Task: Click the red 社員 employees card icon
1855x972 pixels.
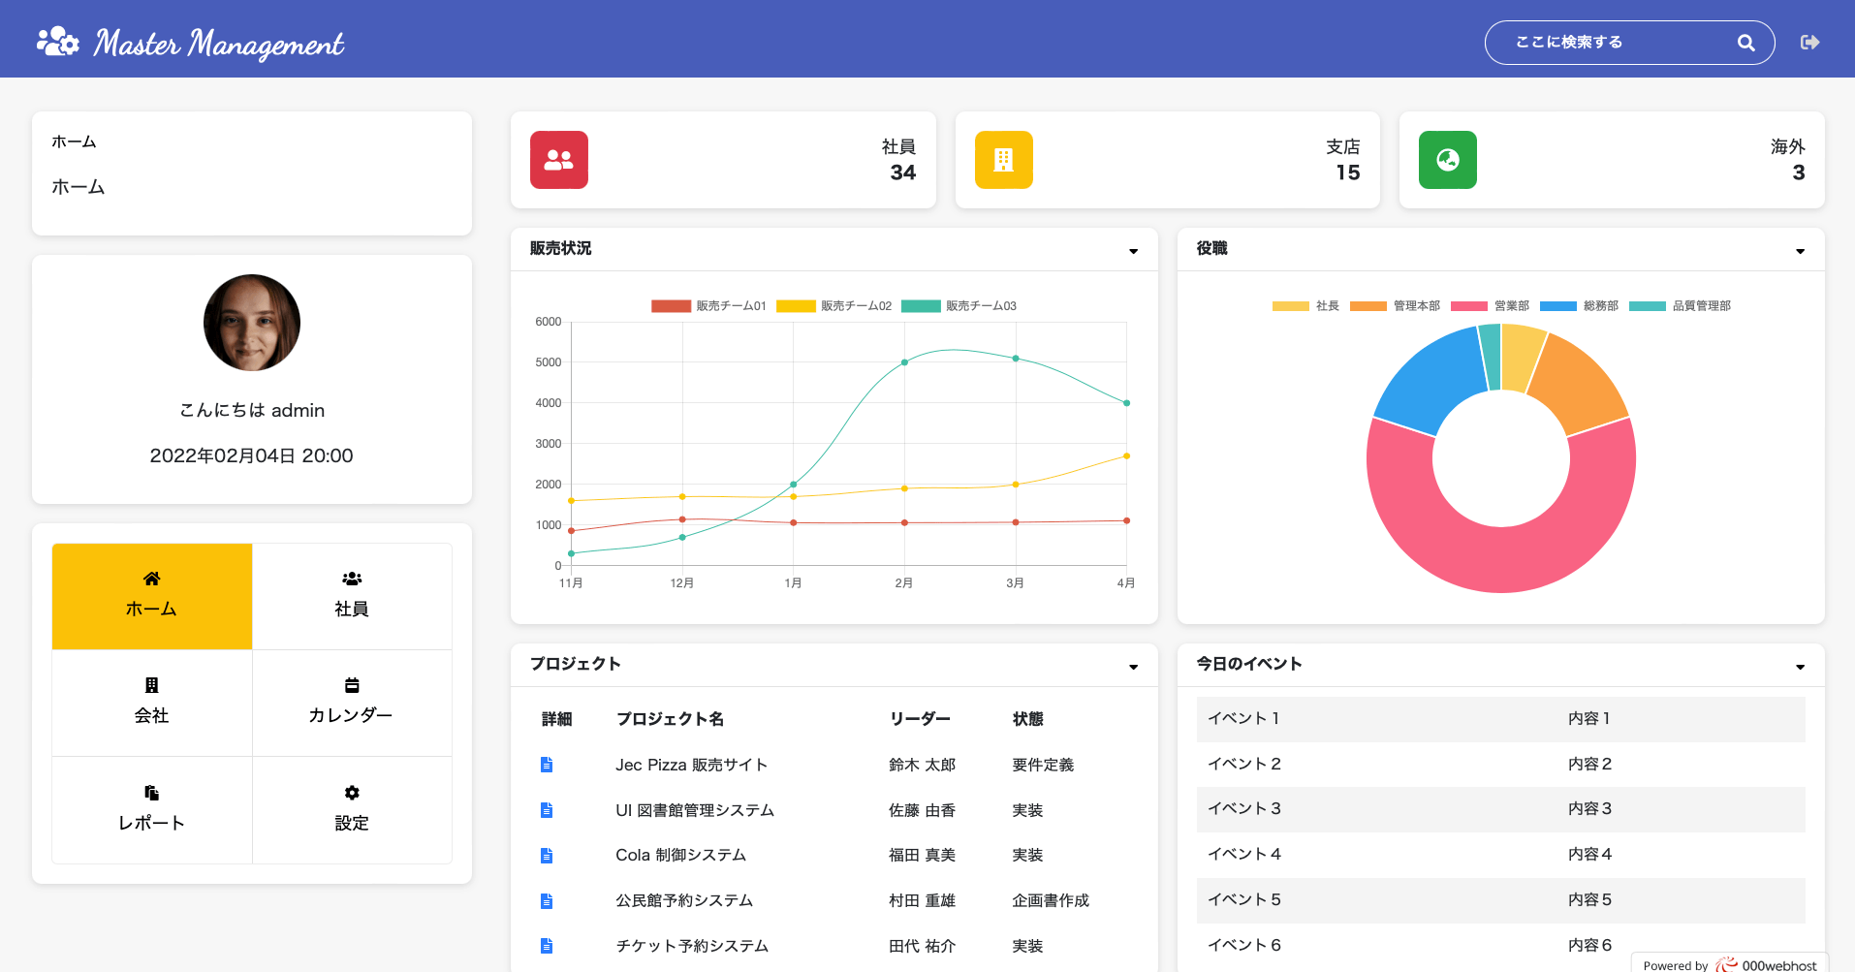Action: 559,160
